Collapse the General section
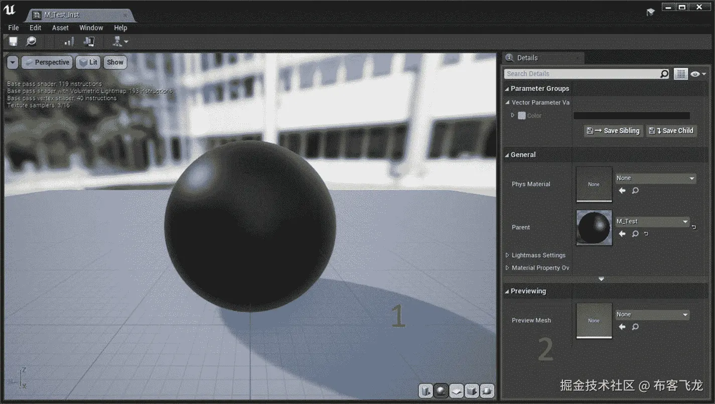715x404 pixels. [x=507, y=155]
